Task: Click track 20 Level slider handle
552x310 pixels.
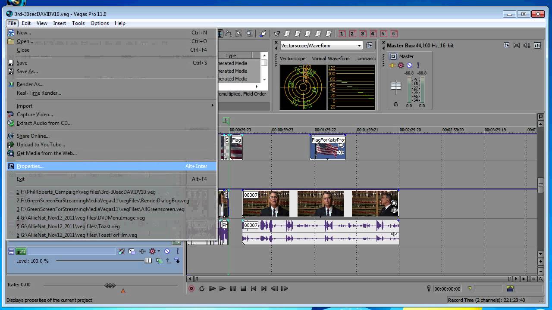Action: [x=148, y=261]
